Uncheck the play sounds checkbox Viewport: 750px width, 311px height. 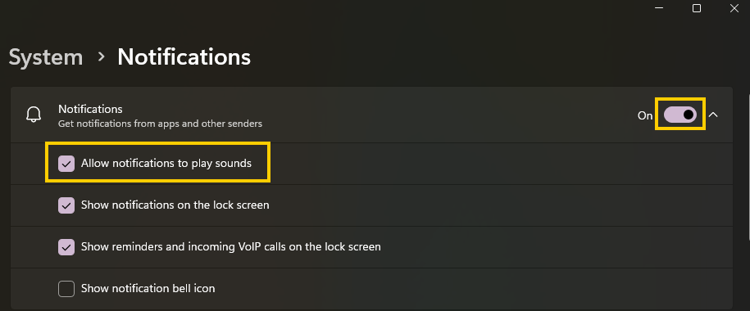(x=66, y=164)
